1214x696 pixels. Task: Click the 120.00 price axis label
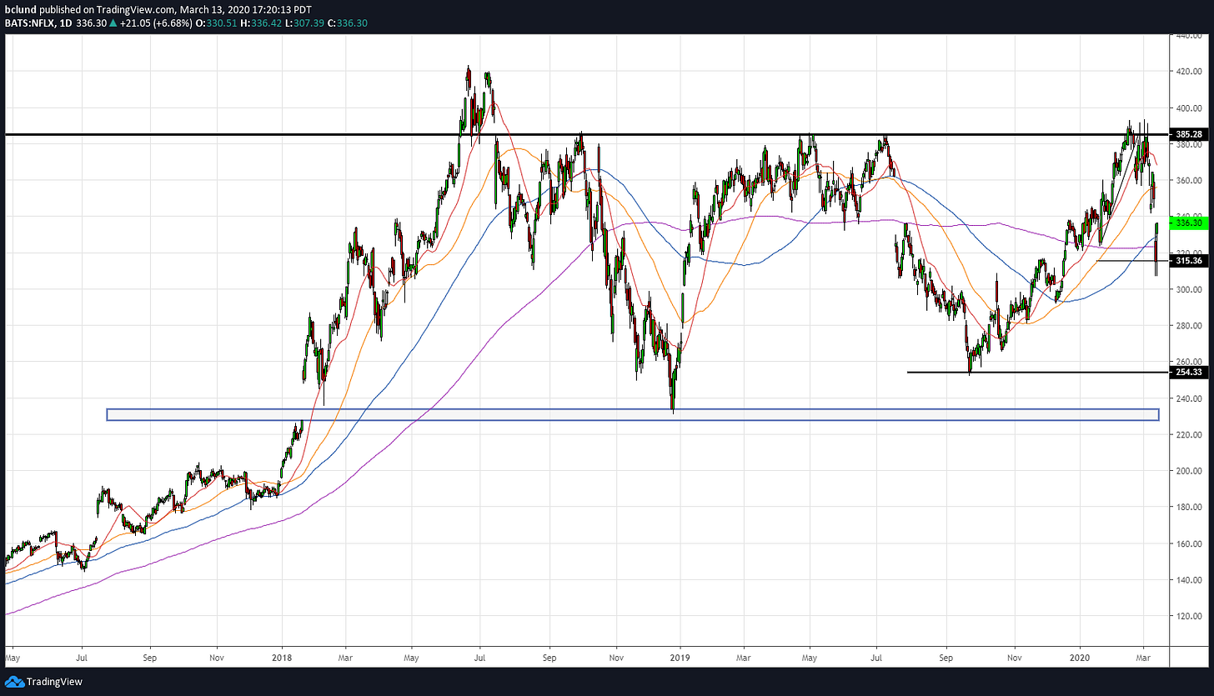1188,616
